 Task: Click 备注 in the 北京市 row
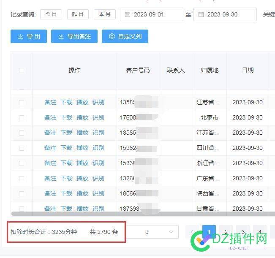50,117
